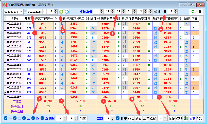Expand the end period dropdown 002023258
The height and width of the screenshot is (124, 207).
pyautogui.click(x=44, y=12)
